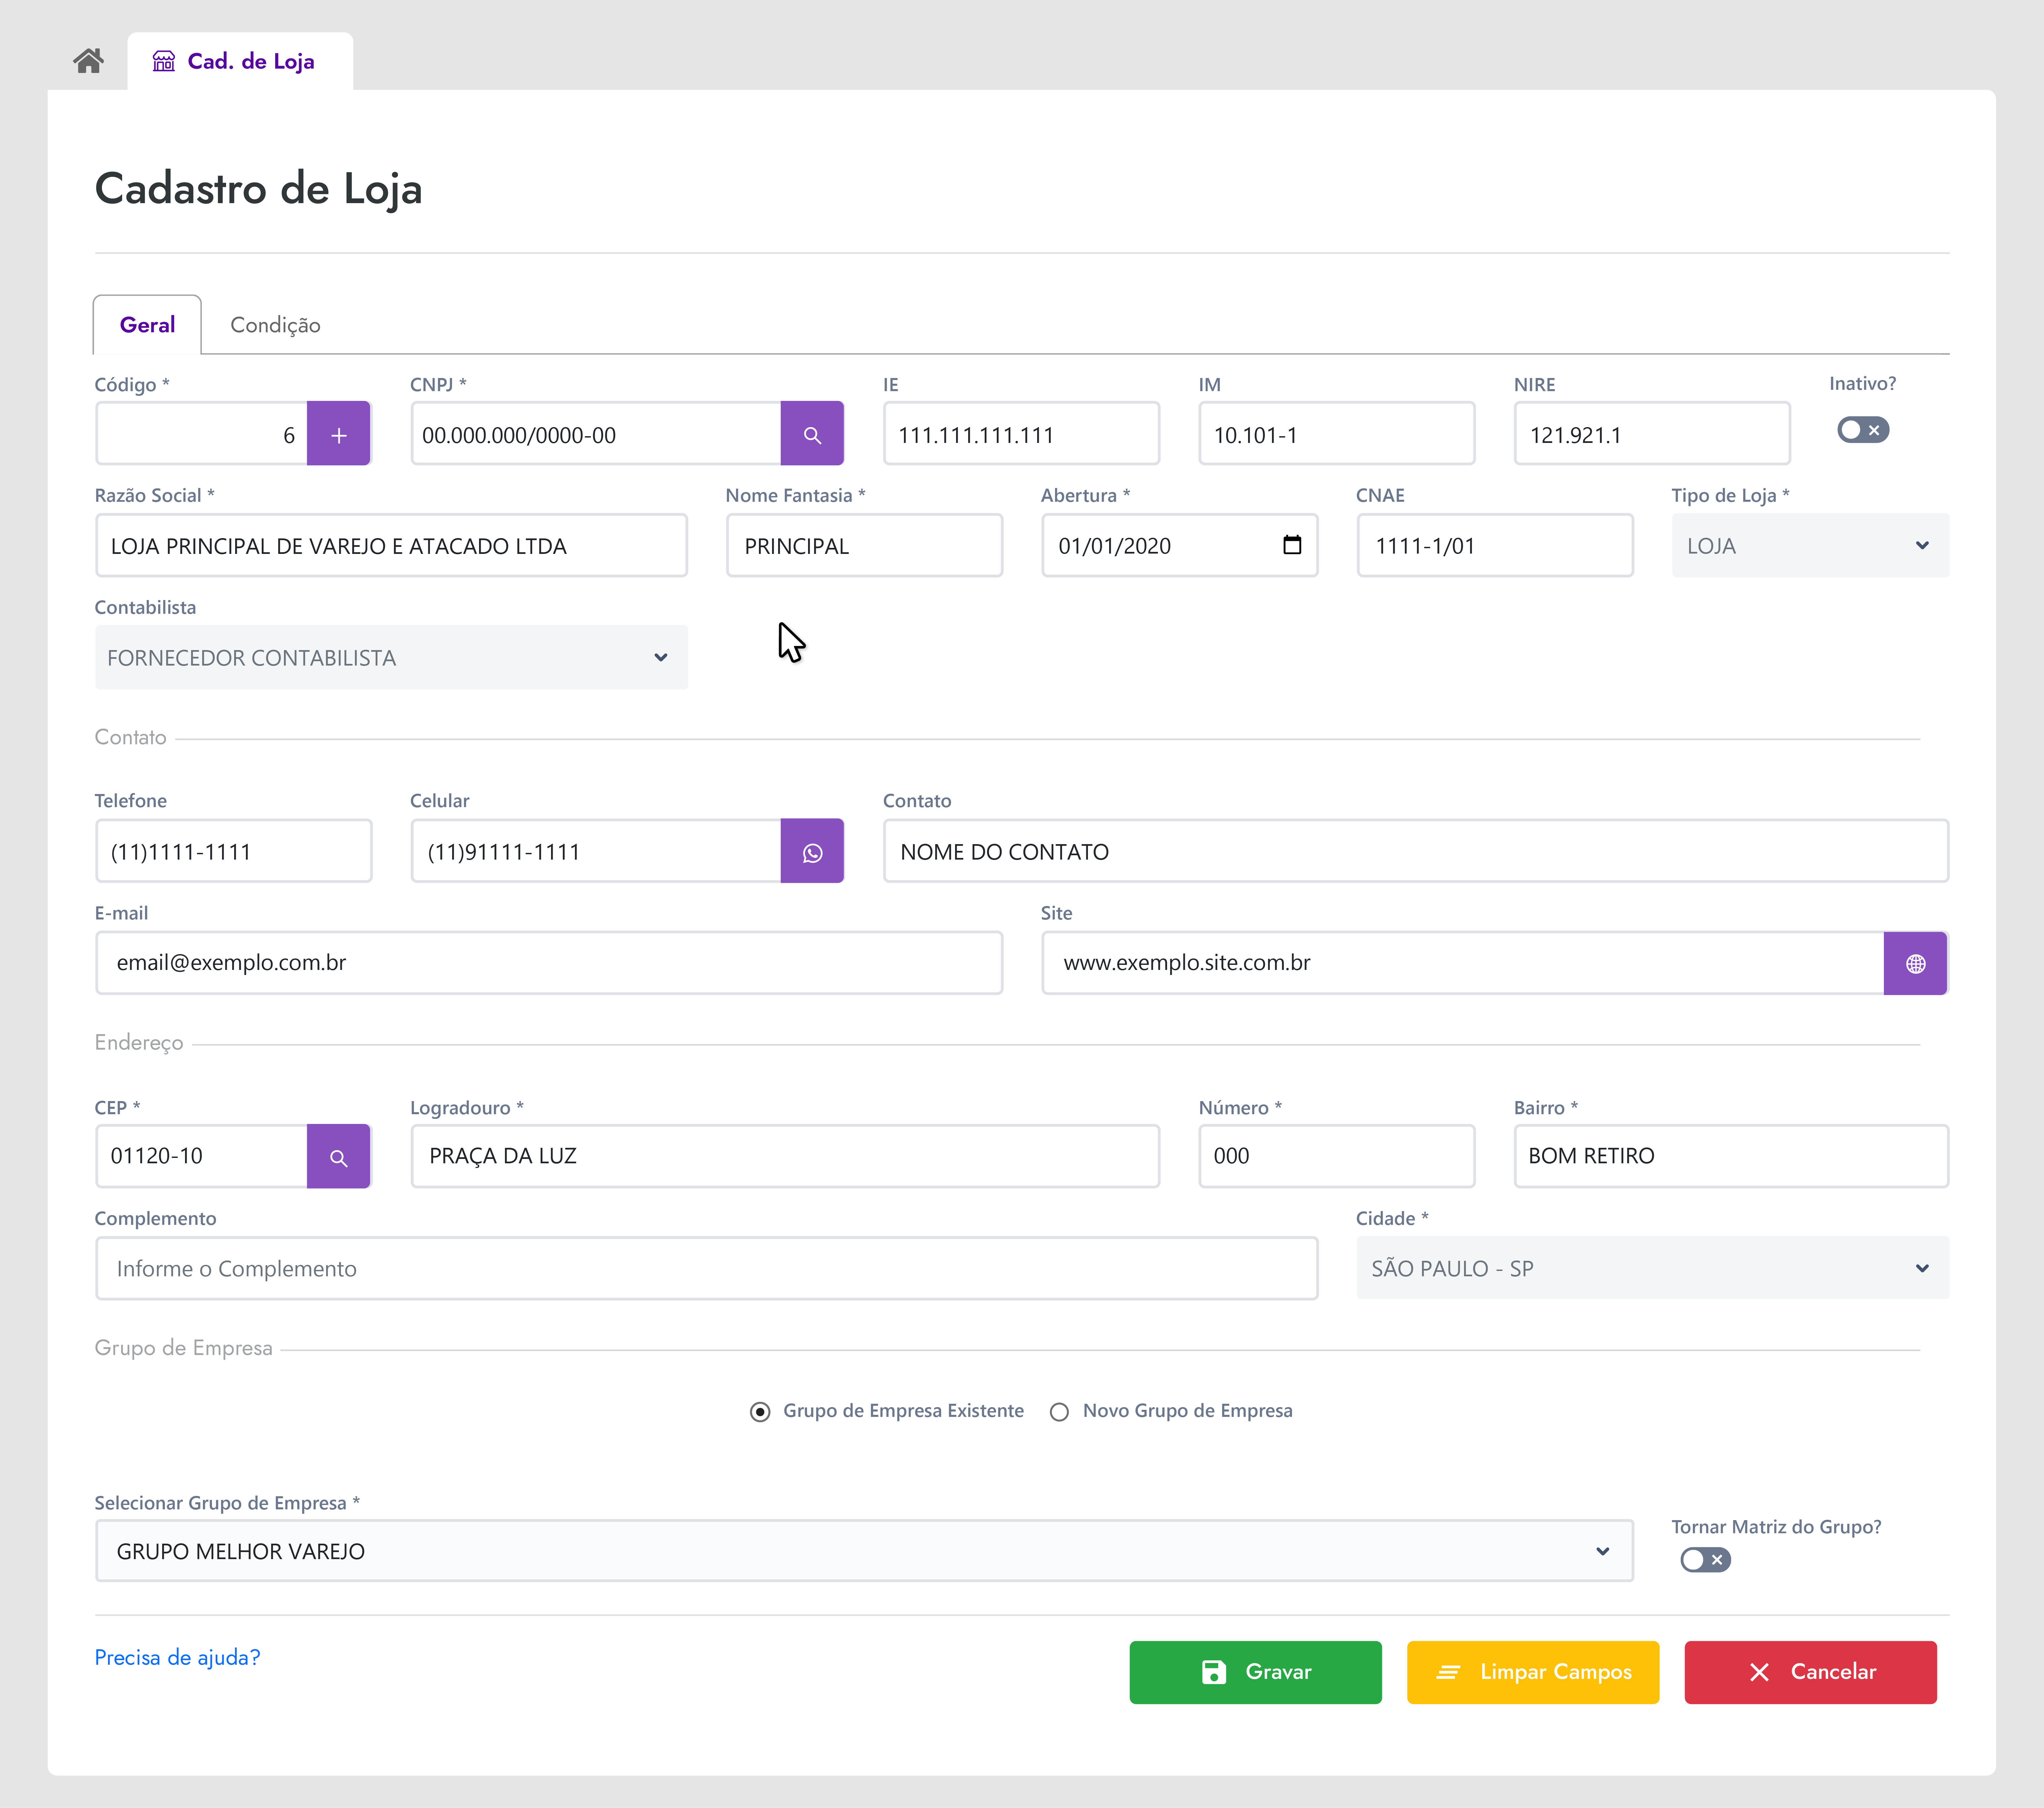Open the Cad. de Loja tab
This screenshot has width=2044, height=1808.
[x=240, y=61]
